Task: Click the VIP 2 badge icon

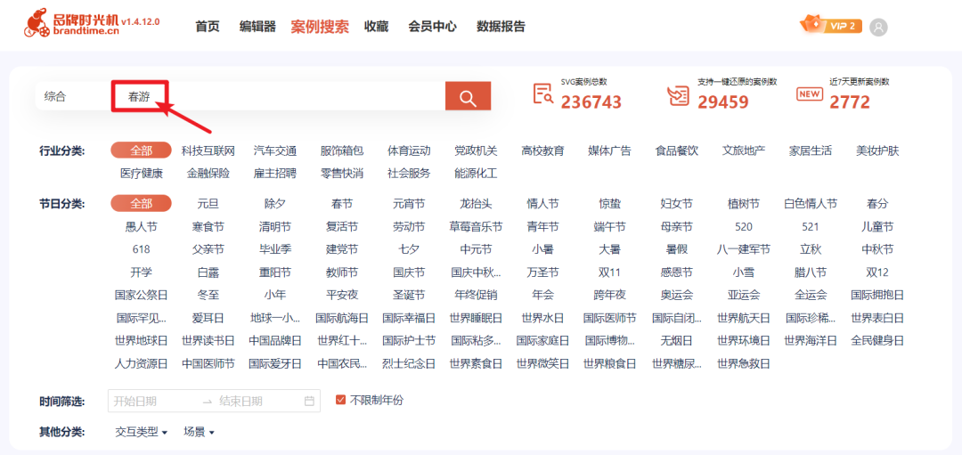Action: tap(831, 25)
